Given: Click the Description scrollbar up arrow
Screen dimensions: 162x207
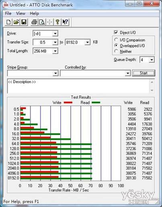Looking at the screenshot, I should click(152, 82).
